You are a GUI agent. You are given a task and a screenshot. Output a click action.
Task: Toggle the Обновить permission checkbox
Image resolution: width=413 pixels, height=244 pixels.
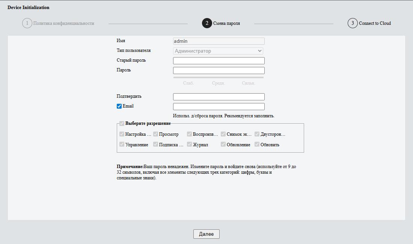[257, 144]
